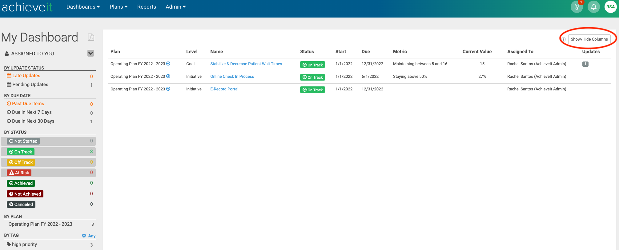Sort by the Plan column header

pos(115,52)
